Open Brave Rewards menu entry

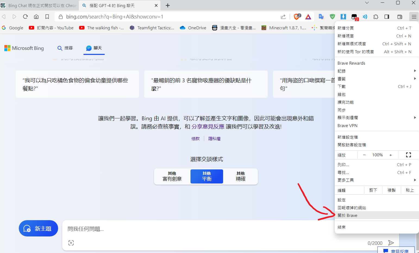[x=377, y=63]
